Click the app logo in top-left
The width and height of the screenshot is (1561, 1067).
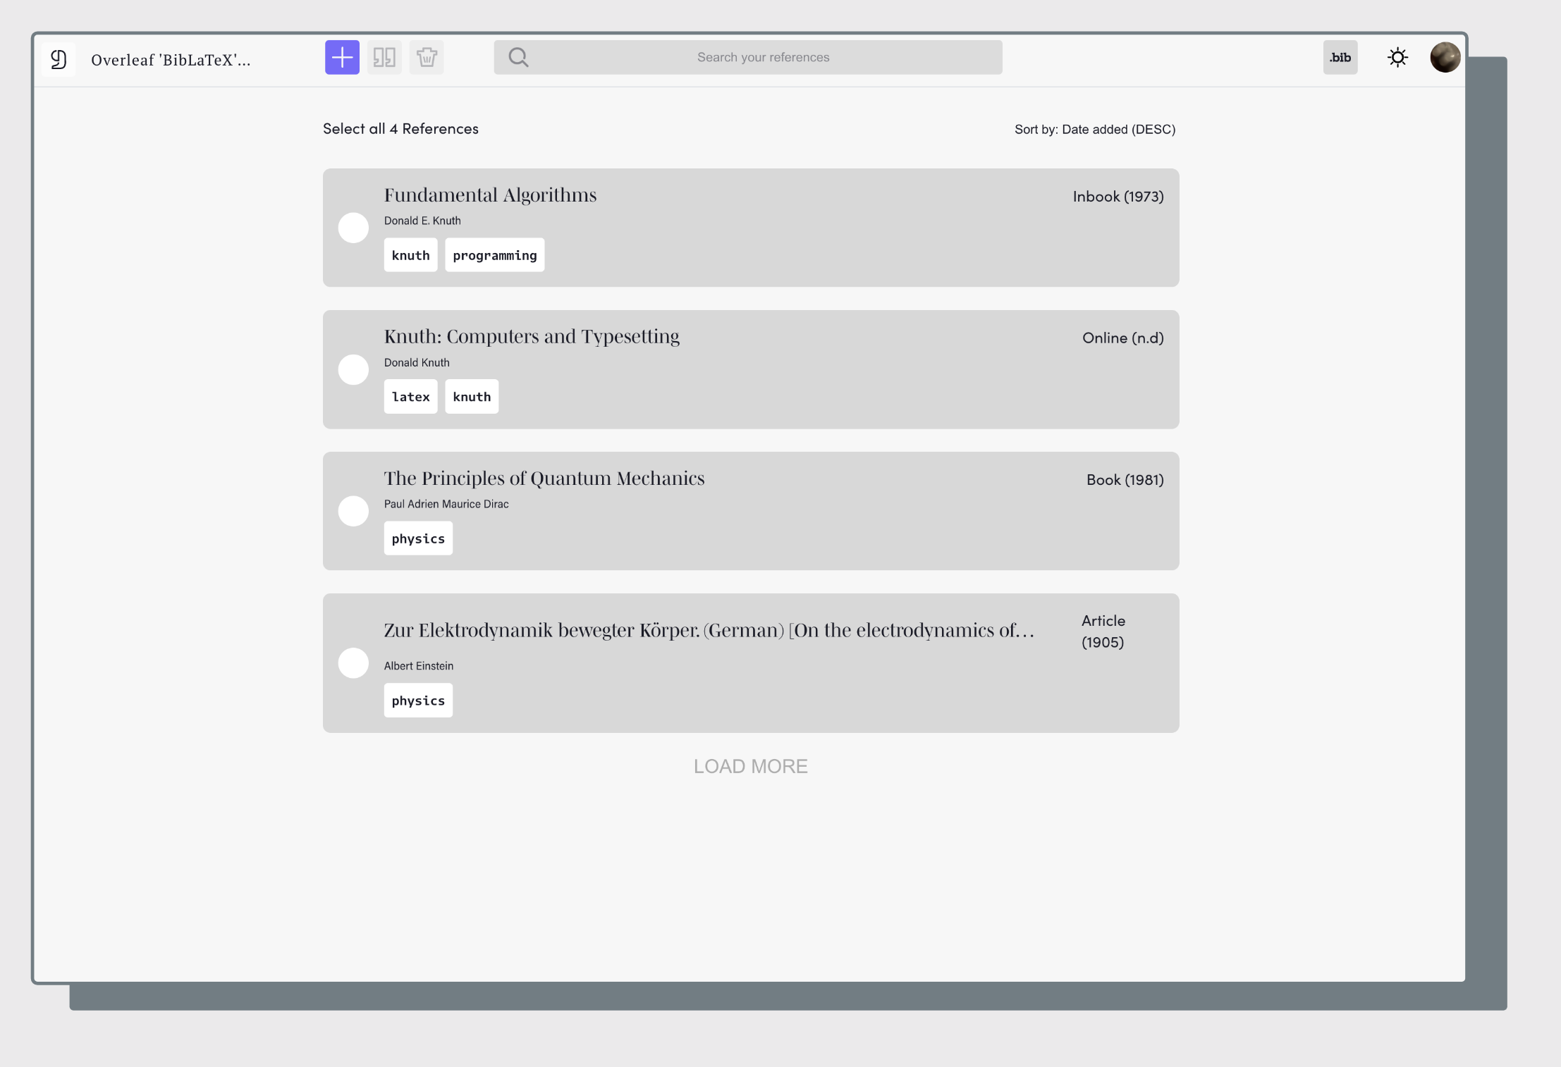59,59
